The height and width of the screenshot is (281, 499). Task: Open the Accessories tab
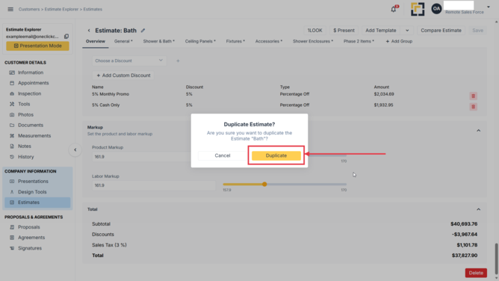(x=269, y=41)
